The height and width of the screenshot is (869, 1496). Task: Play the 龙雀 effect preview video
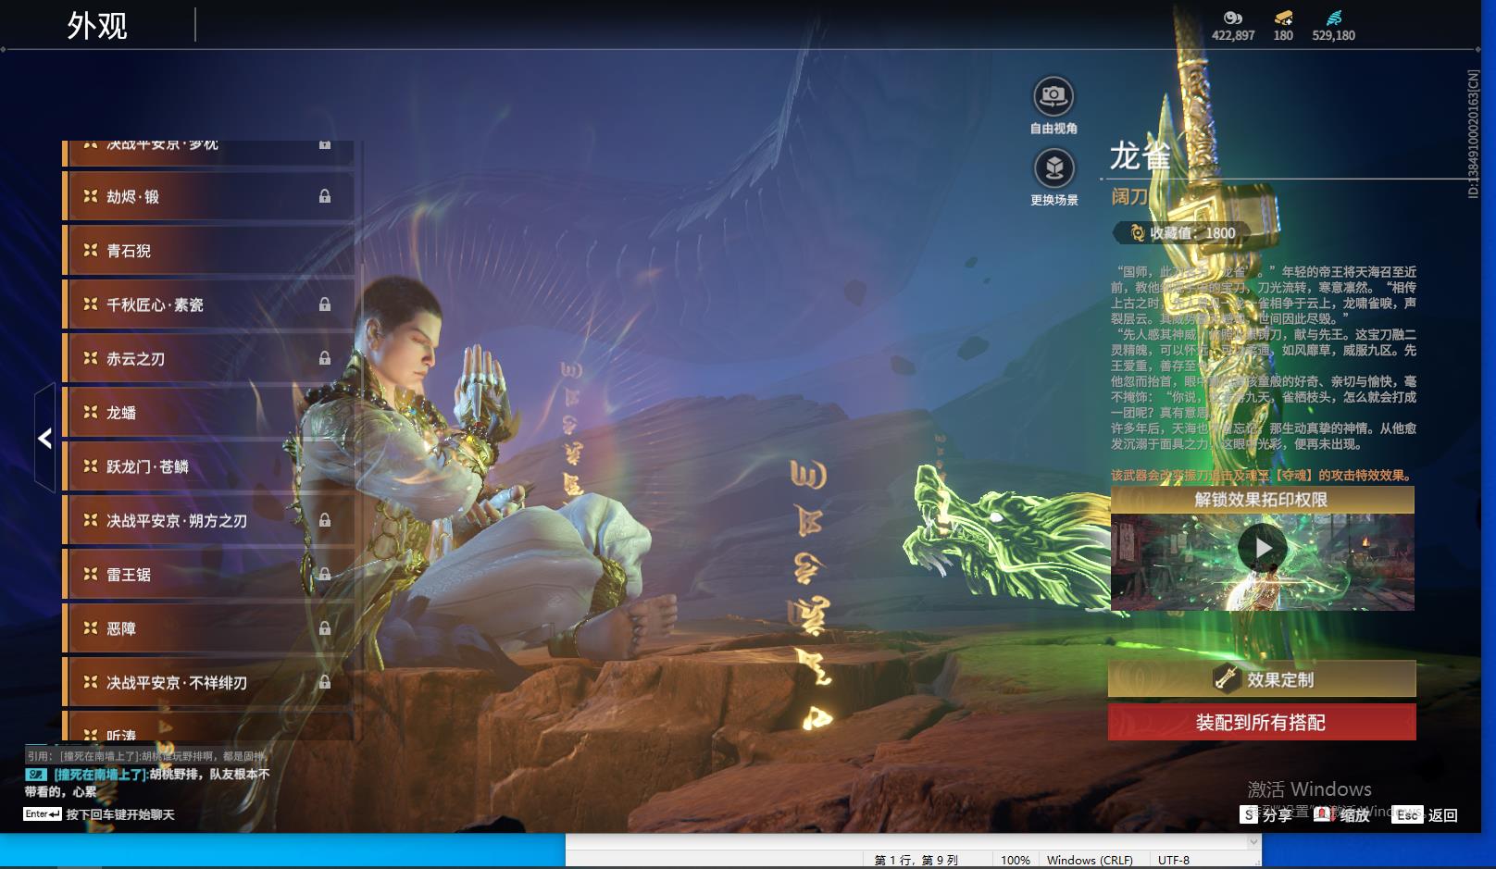click(1263, 548)
